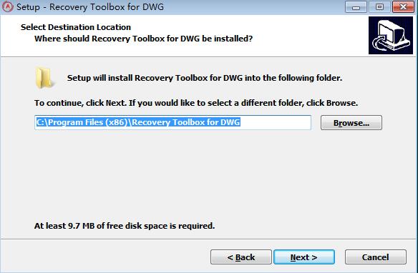Image resolution: width=418 pixels, height=273 pixels.
Task: Click the blank area of the wizard page
Action: tap(208, 176)
